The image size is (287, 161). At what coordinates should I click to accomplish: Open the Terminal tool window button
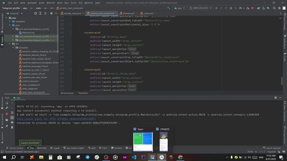tap(117, 148)
